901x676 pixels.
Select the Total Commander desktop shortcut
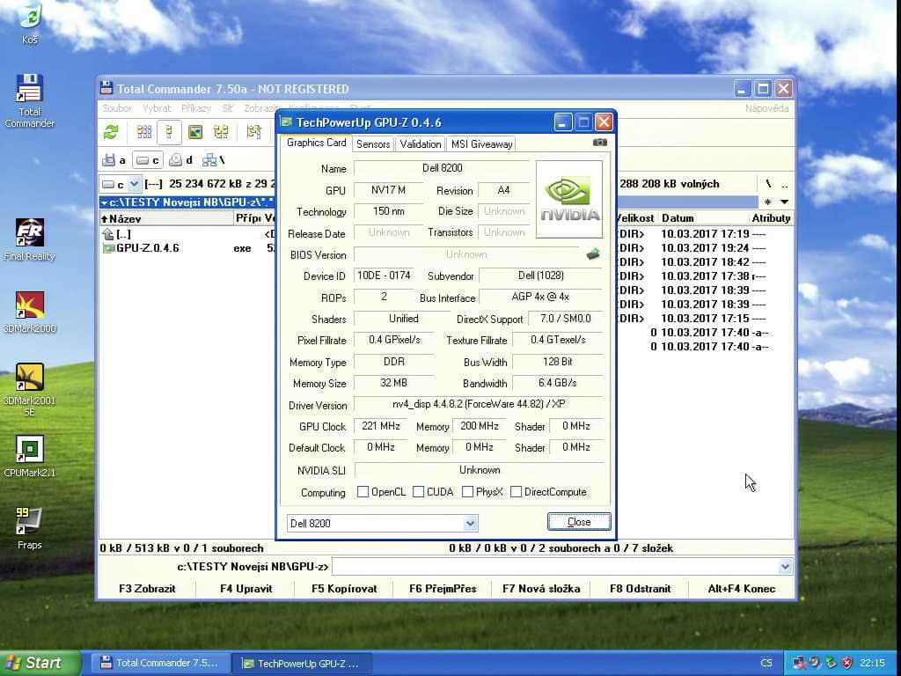pyautogui.click(x=29, y=101)
